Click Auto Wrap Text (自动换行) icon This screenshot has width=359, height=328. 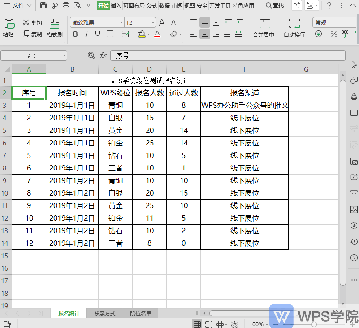pyautogui.click(x=294, y=24)
